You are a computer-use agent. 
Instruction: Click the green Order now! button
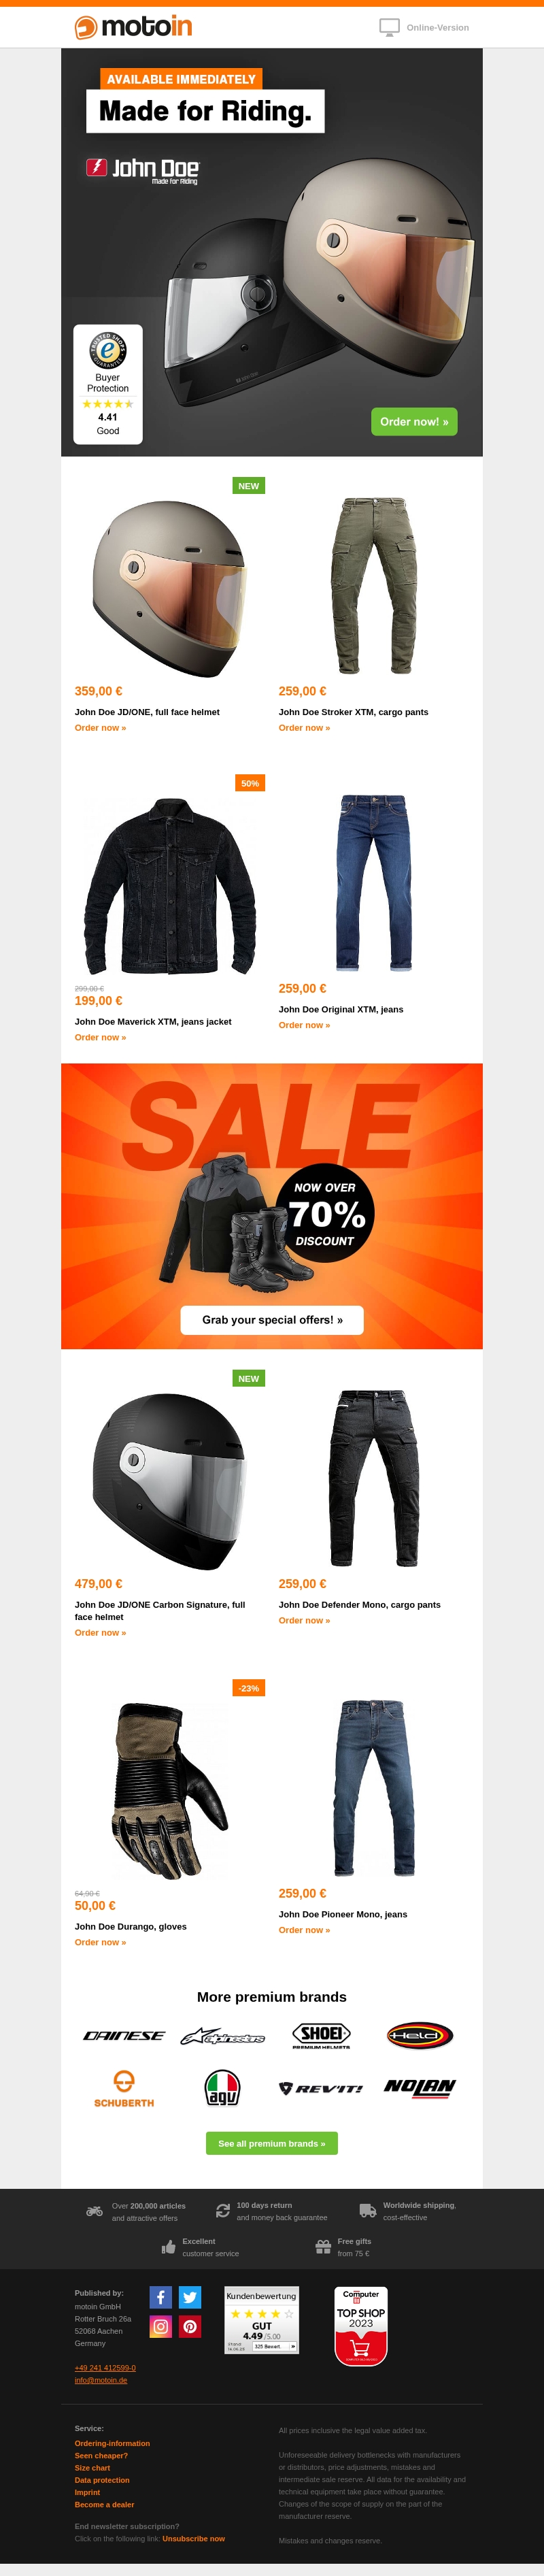coord(414,421)
